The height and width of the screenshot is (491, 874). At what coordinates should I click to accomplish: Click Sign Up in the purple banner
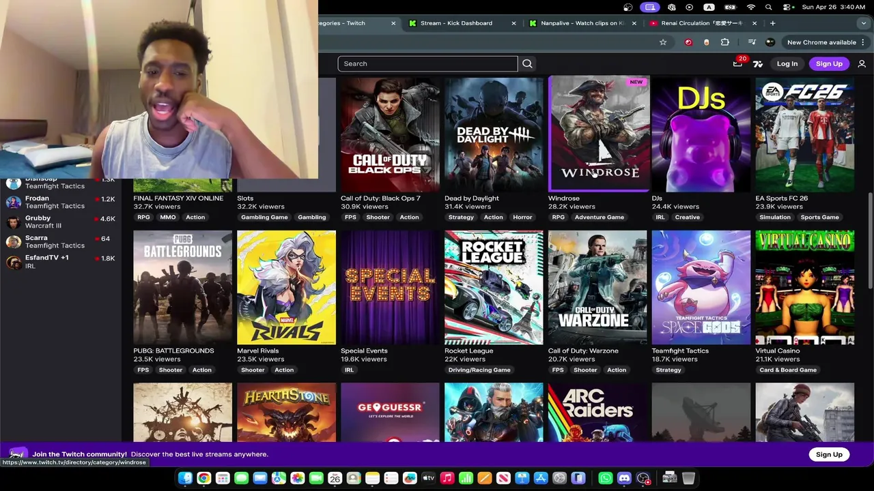[829, 454]
